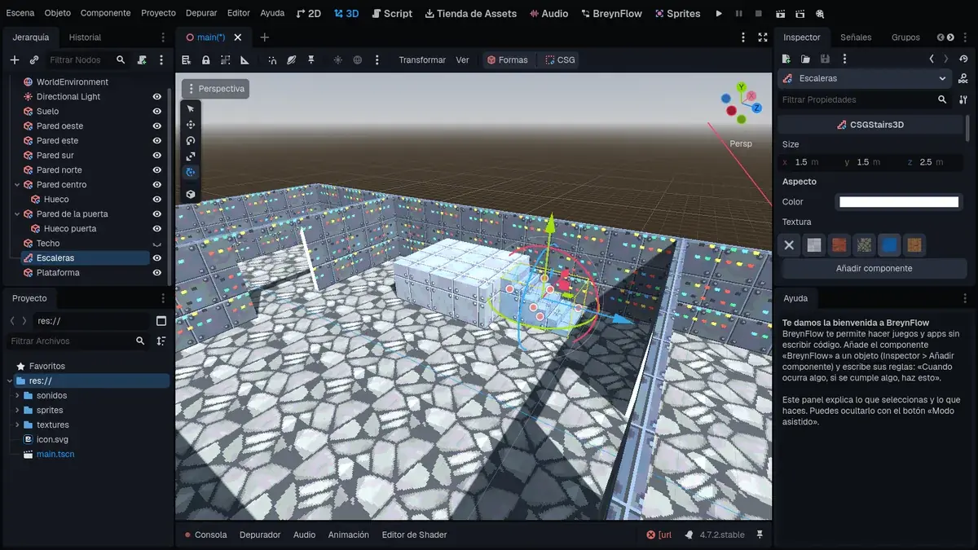Click the link node chain icon
978x550 pixels.
[x=34, y=60]
